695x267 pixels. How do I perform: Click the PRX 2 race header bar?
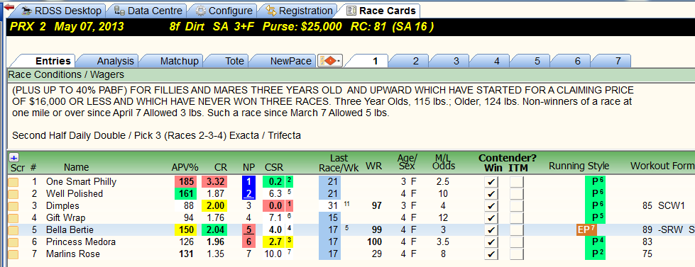[x=351, y=26]
